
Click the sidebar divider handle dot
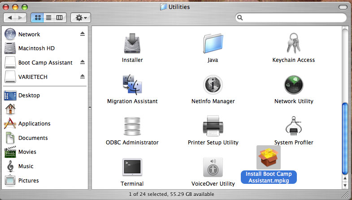(x=90, y=108)
